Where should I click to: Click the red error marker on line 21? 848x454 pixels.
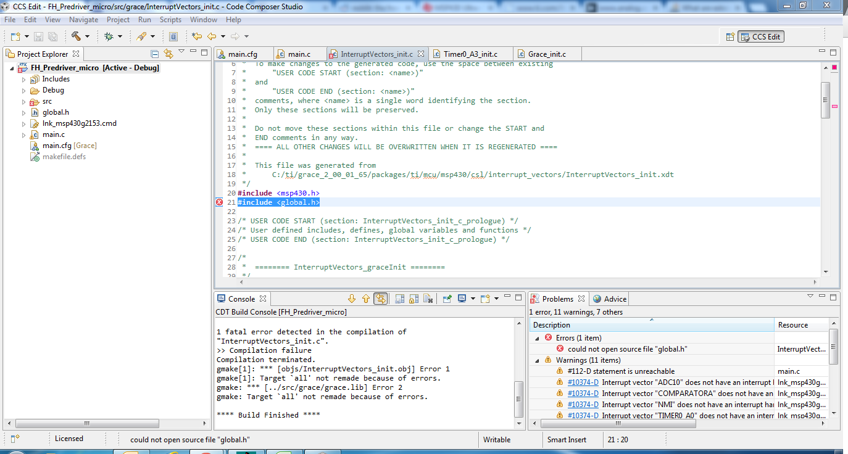tap(219, 202)
